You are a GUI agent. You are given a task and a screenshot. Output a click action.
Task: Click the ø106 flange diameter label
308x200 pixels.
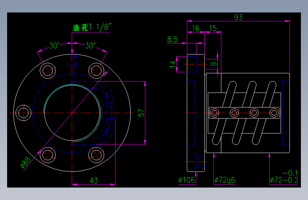(187, 180)
